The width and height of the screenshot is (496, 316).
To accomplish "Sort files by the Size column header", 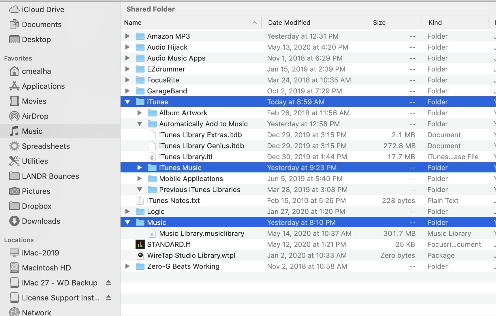I will tap(379, 23).
